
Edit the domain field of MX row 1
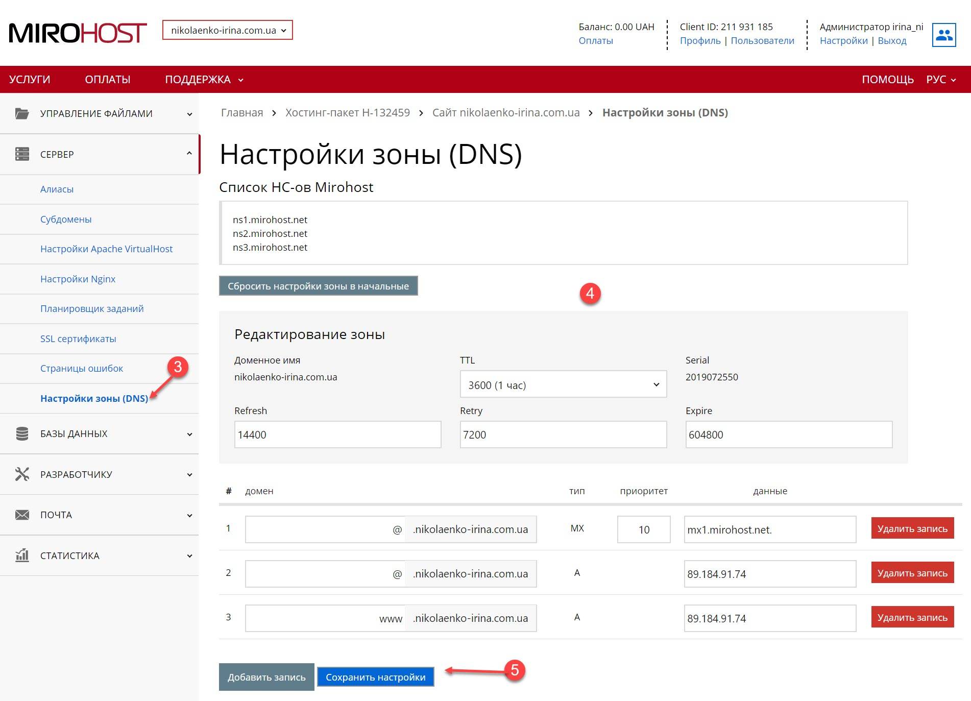coord(325,529)
